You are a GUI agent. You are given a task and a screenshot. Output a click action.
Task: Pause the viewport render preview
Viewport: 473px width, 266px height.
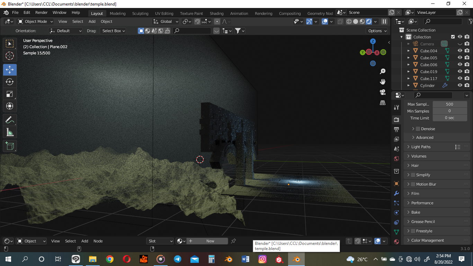point(384,21)
